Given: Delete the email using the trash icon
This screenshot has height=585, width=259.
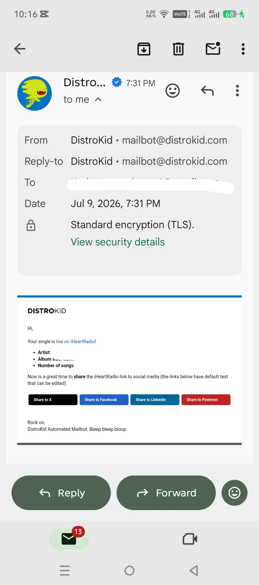Looking at the screenshot, I should (x=178, y=49).
